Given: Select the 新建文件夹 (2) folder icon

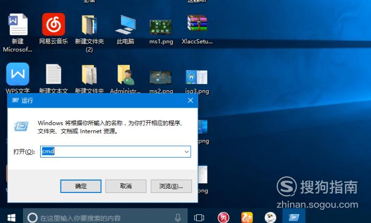Looking at the screenshot, I should 90,25.
